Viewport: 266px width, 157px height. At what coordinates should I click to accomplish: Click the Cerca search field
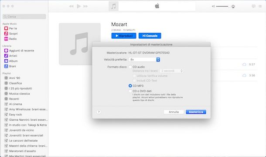coord(24,17)
